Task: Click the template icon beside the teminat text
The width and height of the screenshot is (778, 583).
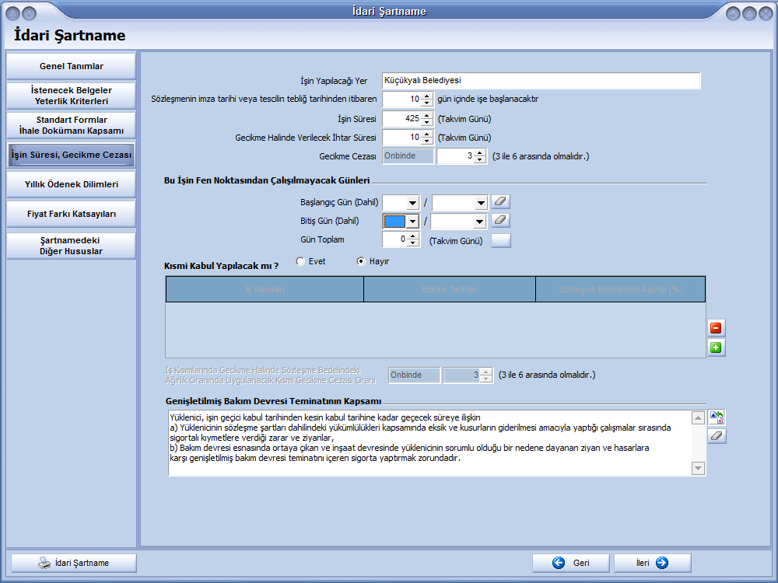Action: (717, 418)
